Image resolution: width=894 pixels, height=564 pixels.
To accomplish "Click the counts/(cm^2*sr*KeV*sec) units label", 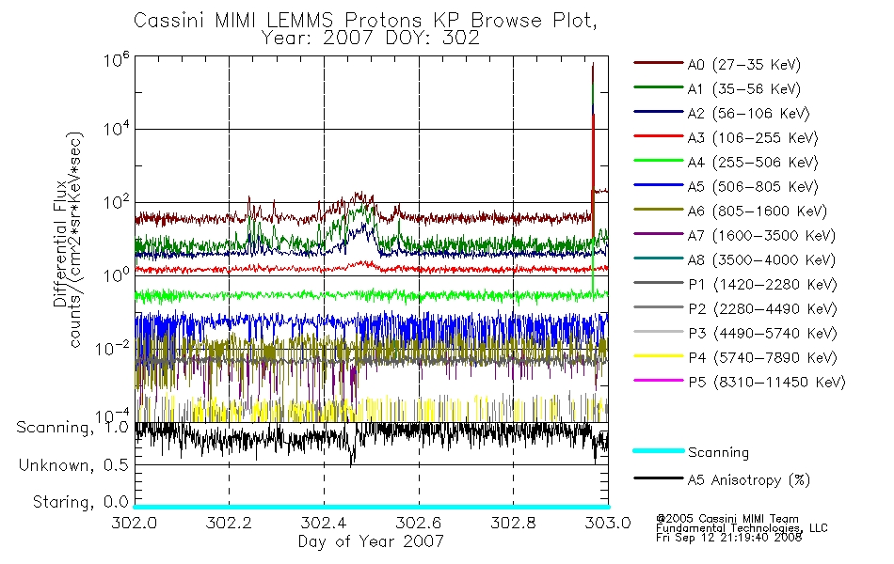I will pos(75,240).
